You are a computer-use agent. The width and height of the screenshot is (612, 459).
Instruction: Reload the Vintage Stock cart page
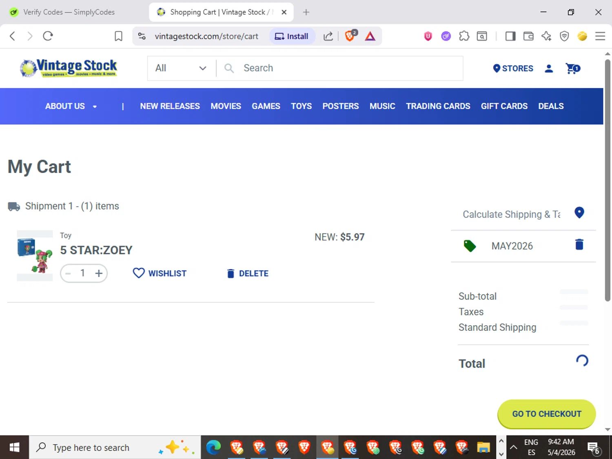coord(48,36)
